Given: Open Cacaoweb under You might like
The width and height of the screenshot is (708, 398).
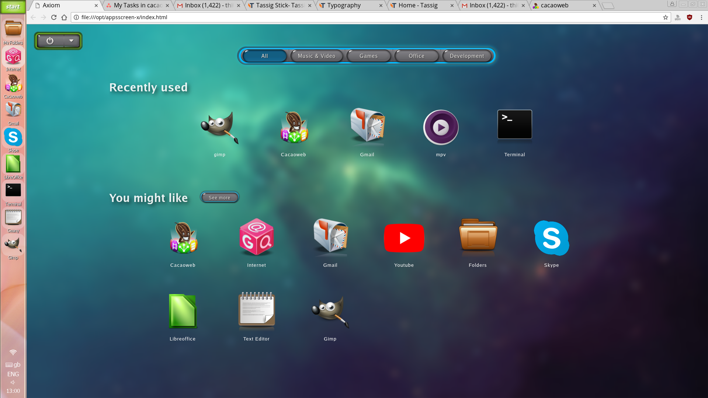Looking at the screenshot, I should pos(183,238).
